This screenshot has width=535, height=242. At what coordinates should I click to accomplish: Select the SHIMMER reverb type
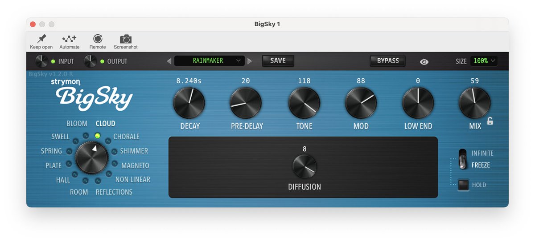pos(134,151)
